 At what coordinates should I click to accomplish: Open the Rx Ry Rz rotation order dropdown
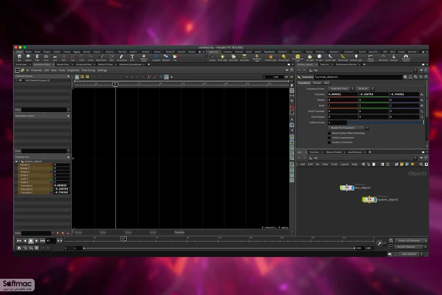[365, 89]
